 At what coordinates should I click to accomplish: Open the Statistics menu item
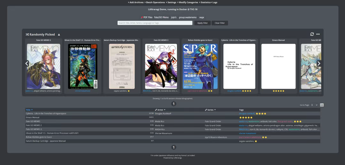coord(205,2)
